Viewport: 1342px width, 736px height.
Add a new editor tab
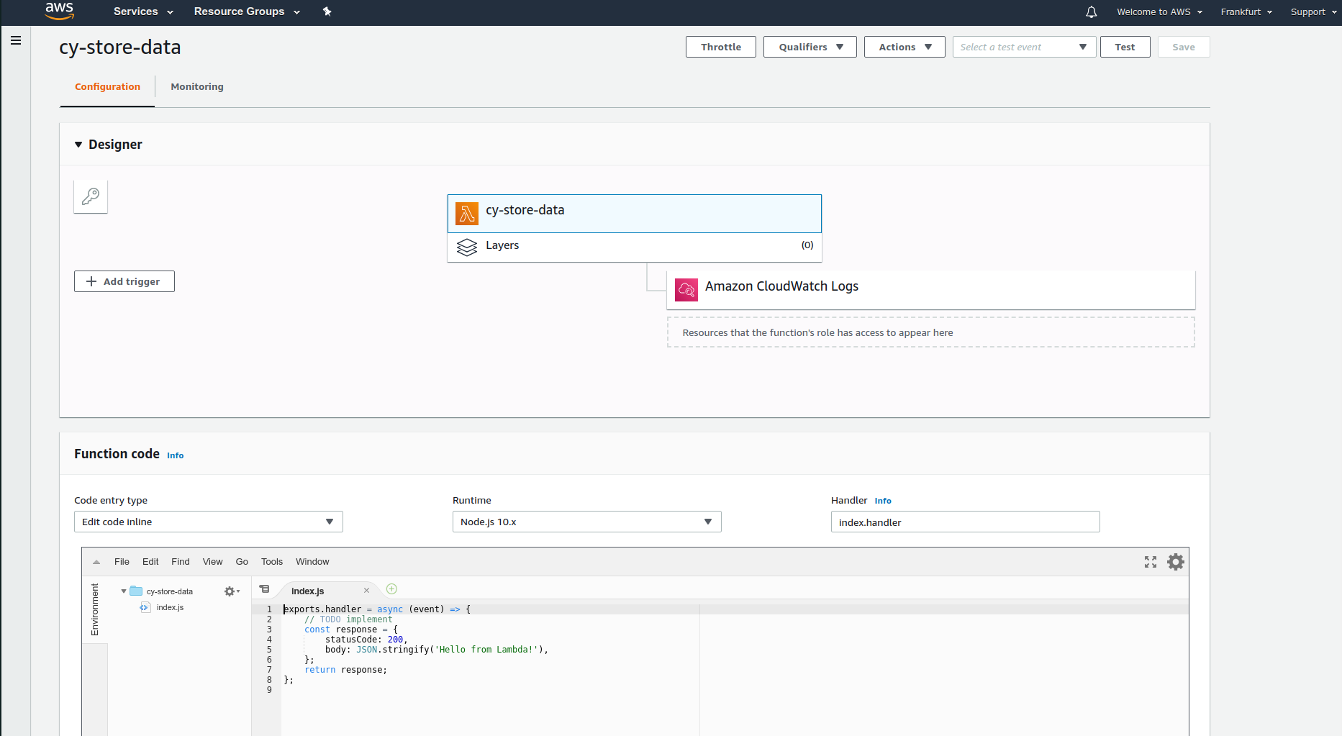391,589
